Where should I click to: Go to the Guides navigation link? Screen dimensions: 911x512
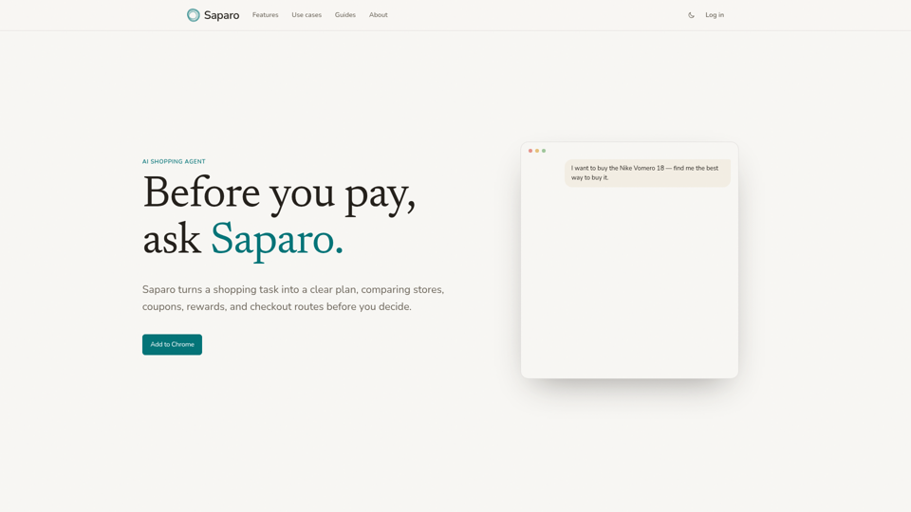345,15
